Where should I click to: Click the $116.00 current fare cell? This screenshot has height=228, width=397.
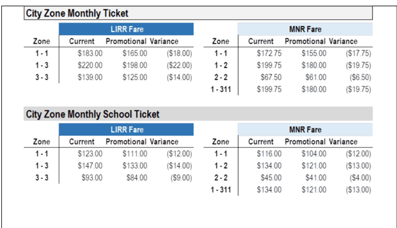click(269, 153)
